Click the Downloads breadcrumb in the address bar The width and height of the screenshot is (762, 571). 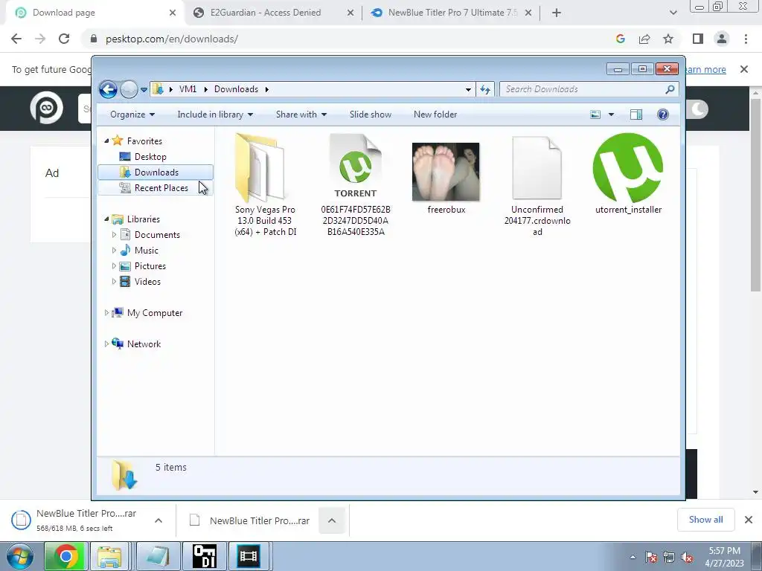click(x=236, y=89)
